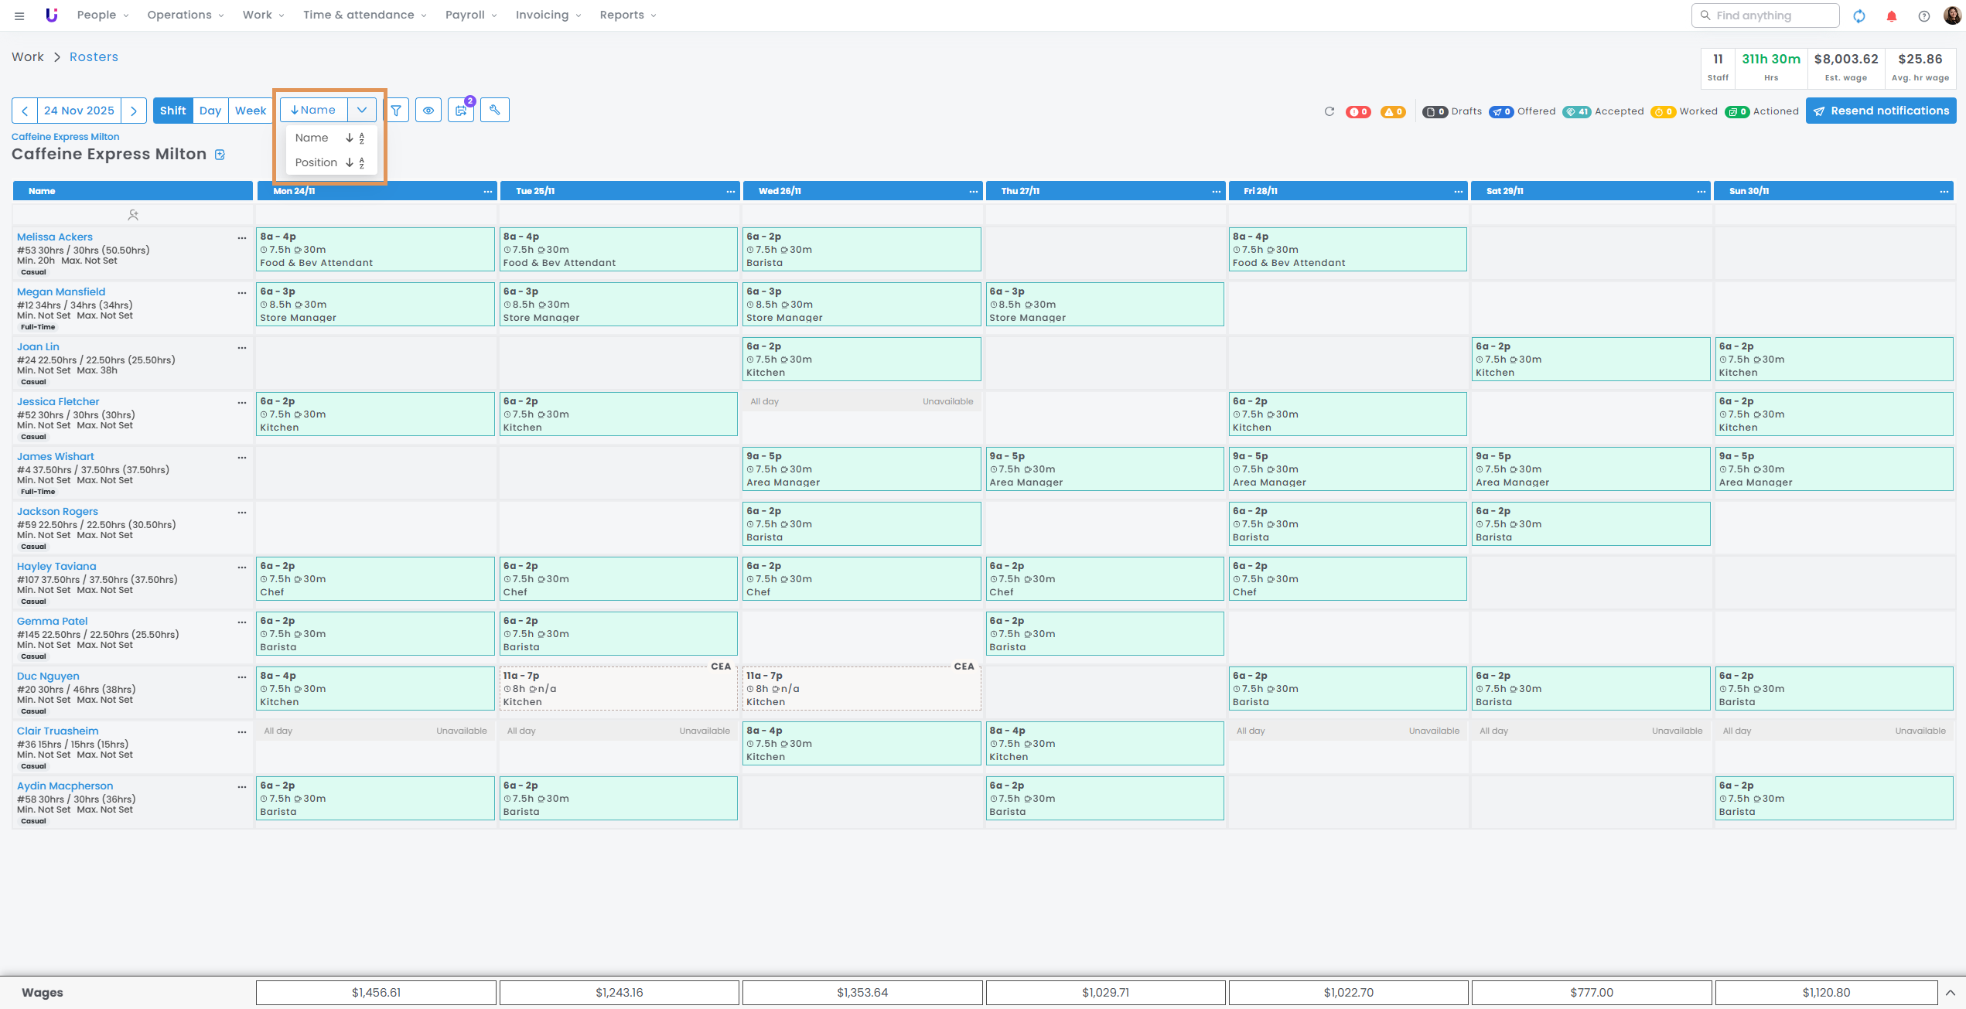Toggle the eye visibility options button

point(428,111)
